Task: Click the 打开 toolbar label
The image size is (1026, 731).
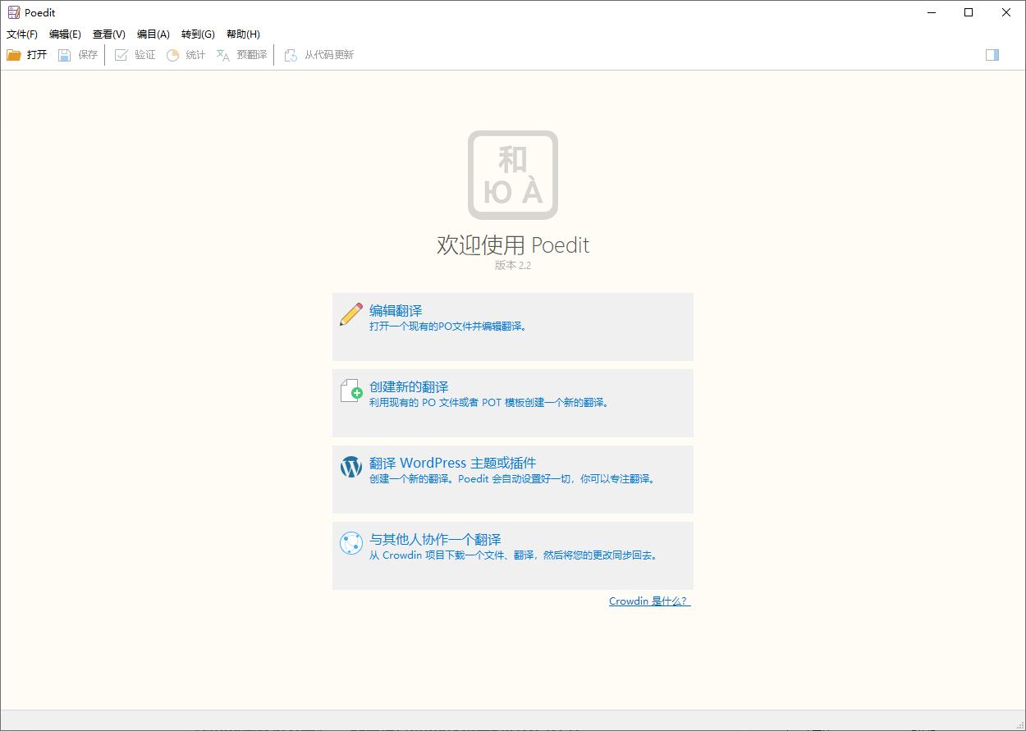Action: pos(37,55)
